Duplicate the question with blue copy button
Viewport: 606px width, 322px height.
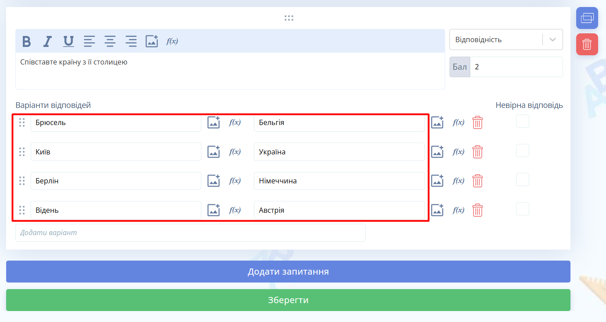[587, 18]
